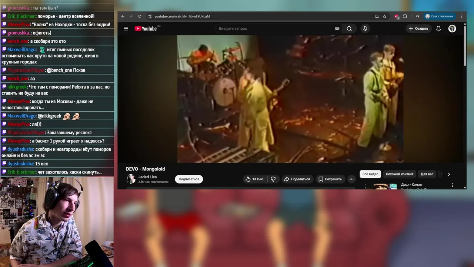
Task: Click the Подписаться subscribe button
Action: point(189,179)
